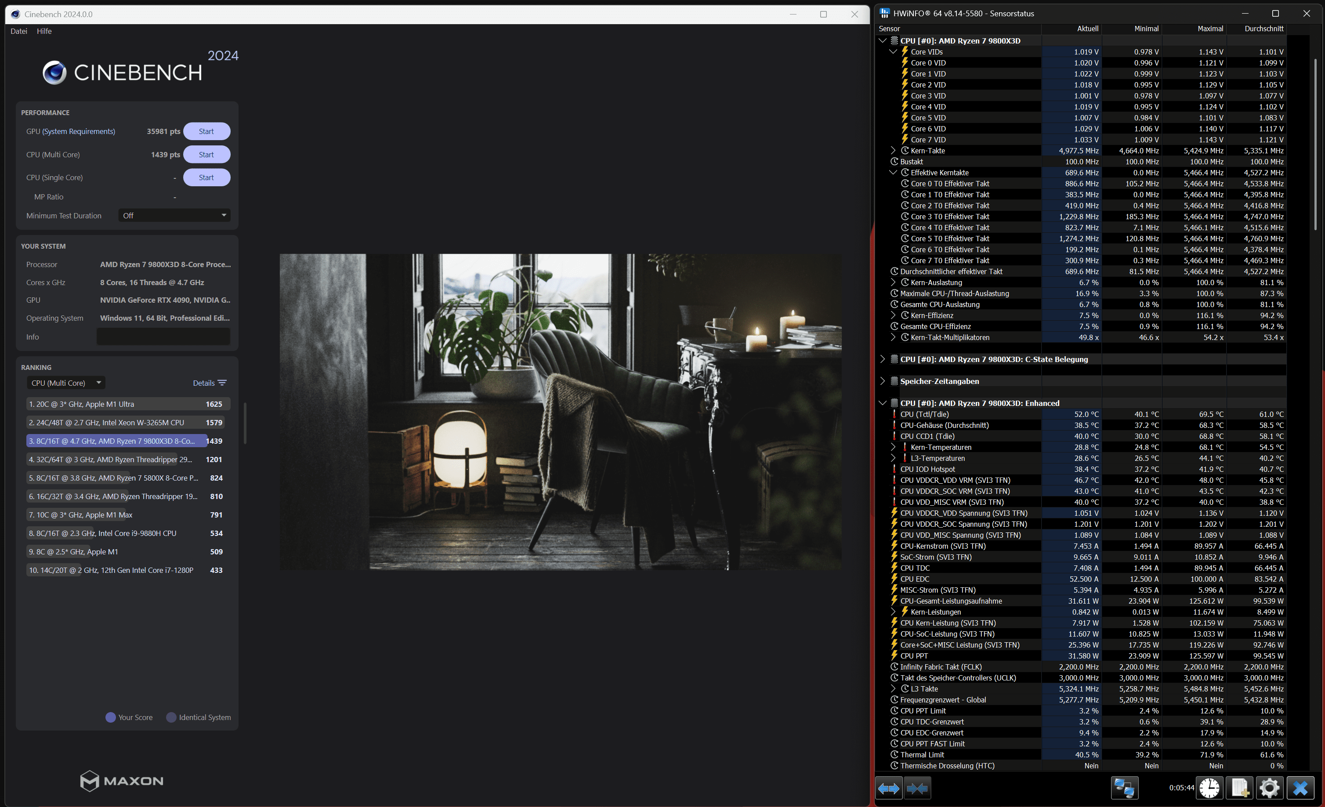Expand the Kern-Takte row
1325x807 pixels.
(x=893, y=151)
